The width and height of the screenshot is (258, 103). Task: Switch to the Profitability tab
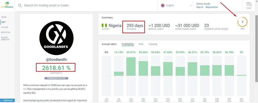128,44
